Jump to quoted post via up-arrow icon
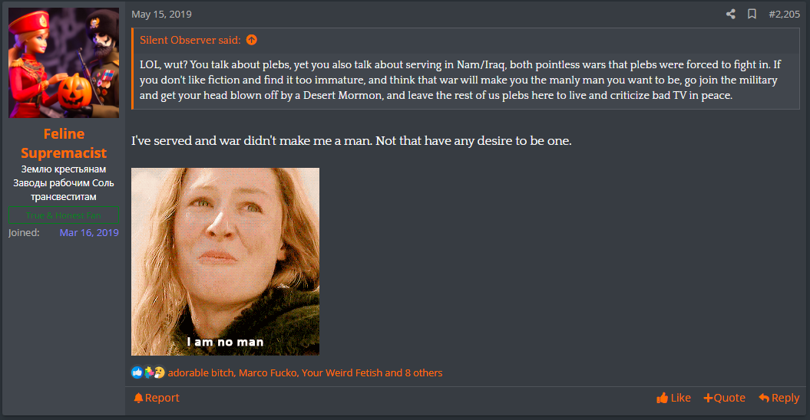The height and width of the screenshot is (420, 810). [252, 40]
